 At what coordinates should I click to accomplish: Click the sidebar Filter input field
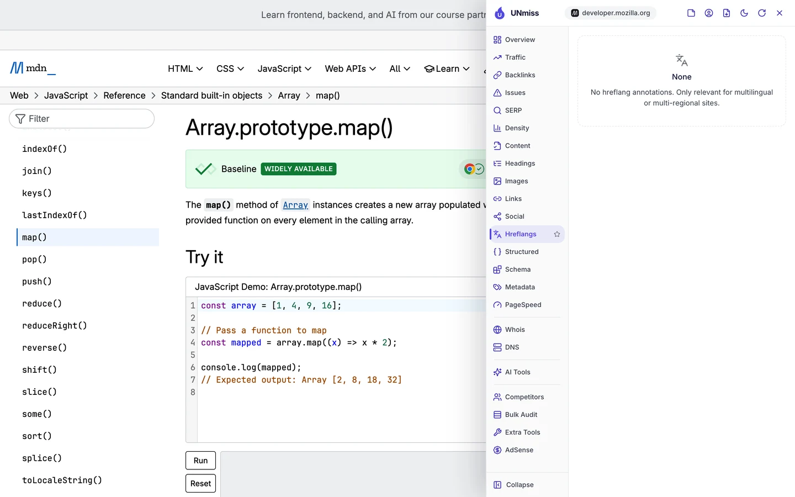[82, 119]
